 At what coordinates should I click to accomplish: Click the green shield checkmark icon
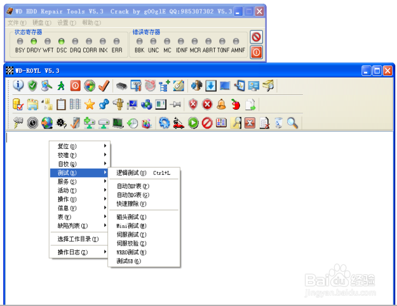[32, 86]
